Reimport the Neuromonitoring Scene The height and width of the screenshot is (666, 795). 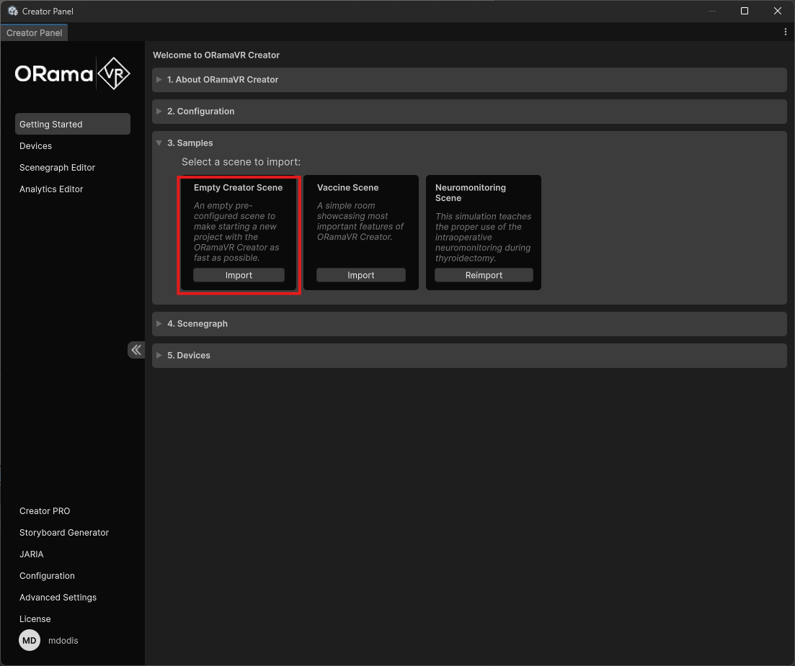[484, 275]
